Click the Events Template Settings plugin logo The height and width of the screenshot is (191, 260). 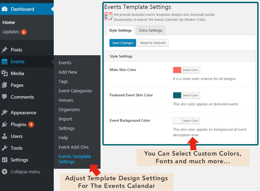(x=109, y=16)
